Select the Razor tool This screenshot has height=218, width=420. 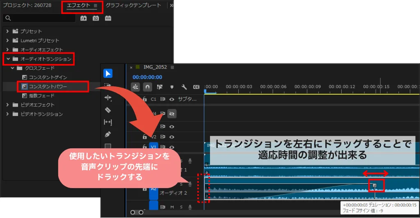point(108,110)
